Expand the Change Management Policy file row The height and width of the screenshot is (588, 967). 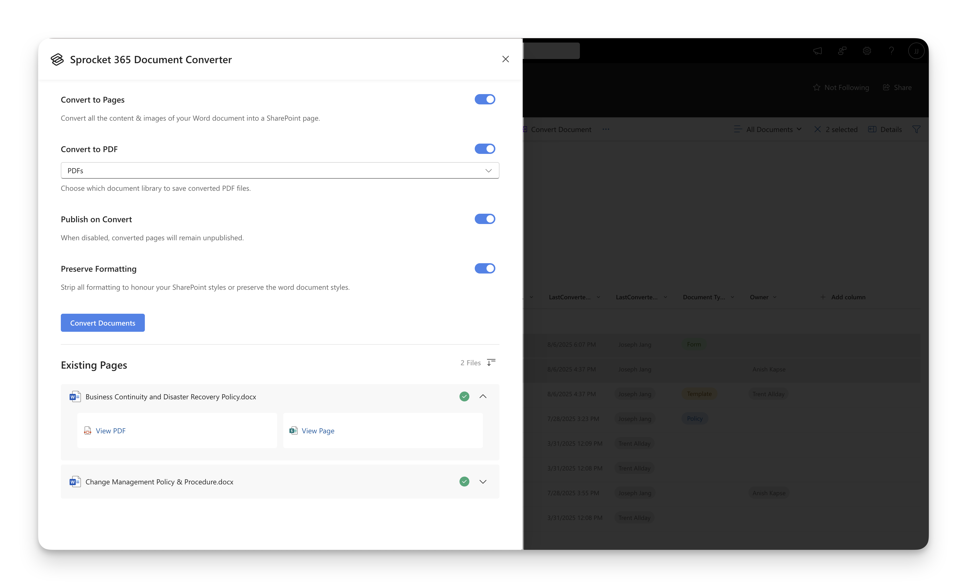(483, 482)
